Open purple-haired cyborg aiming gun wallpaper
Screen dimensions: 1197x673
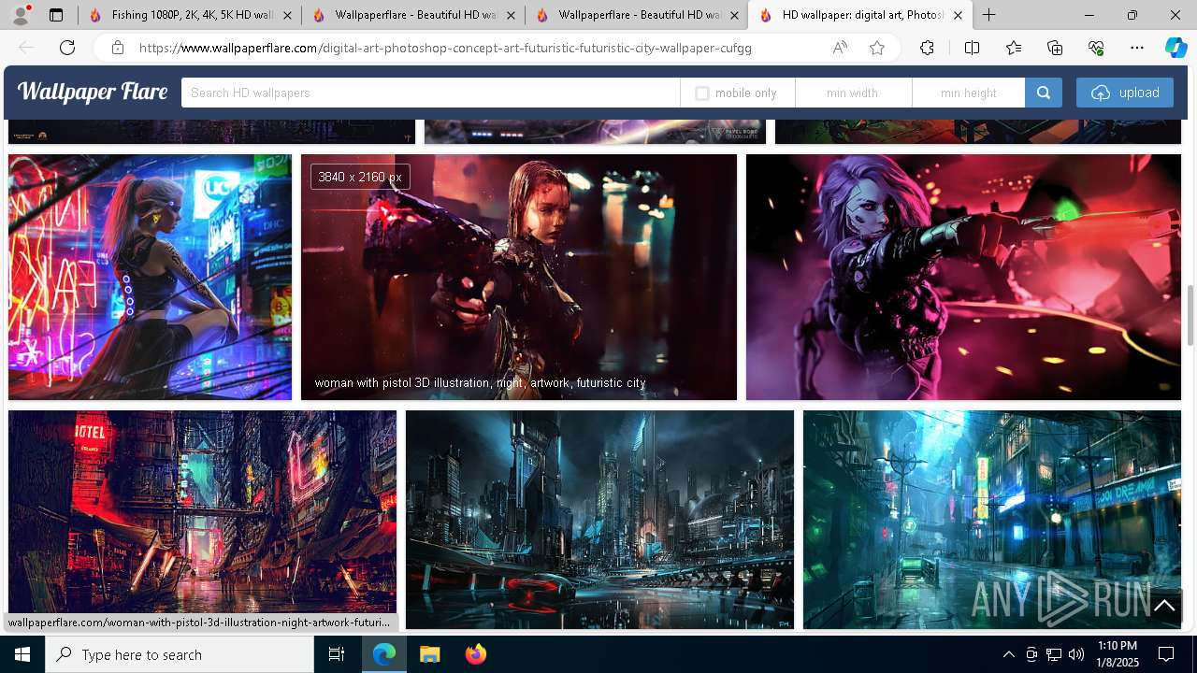[x=963, y=277]
